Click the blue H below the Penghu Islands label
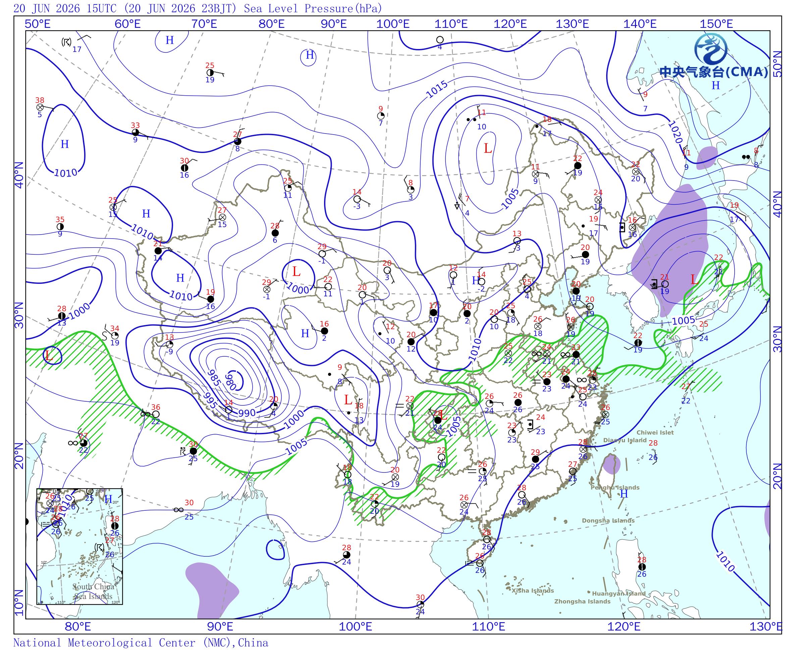Image resolution: width=796 pixels, height=654 pixels. (x=624, y=494)
